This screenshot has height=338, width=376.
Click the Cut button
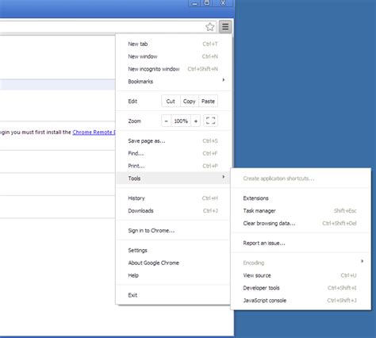coord(171,102)
